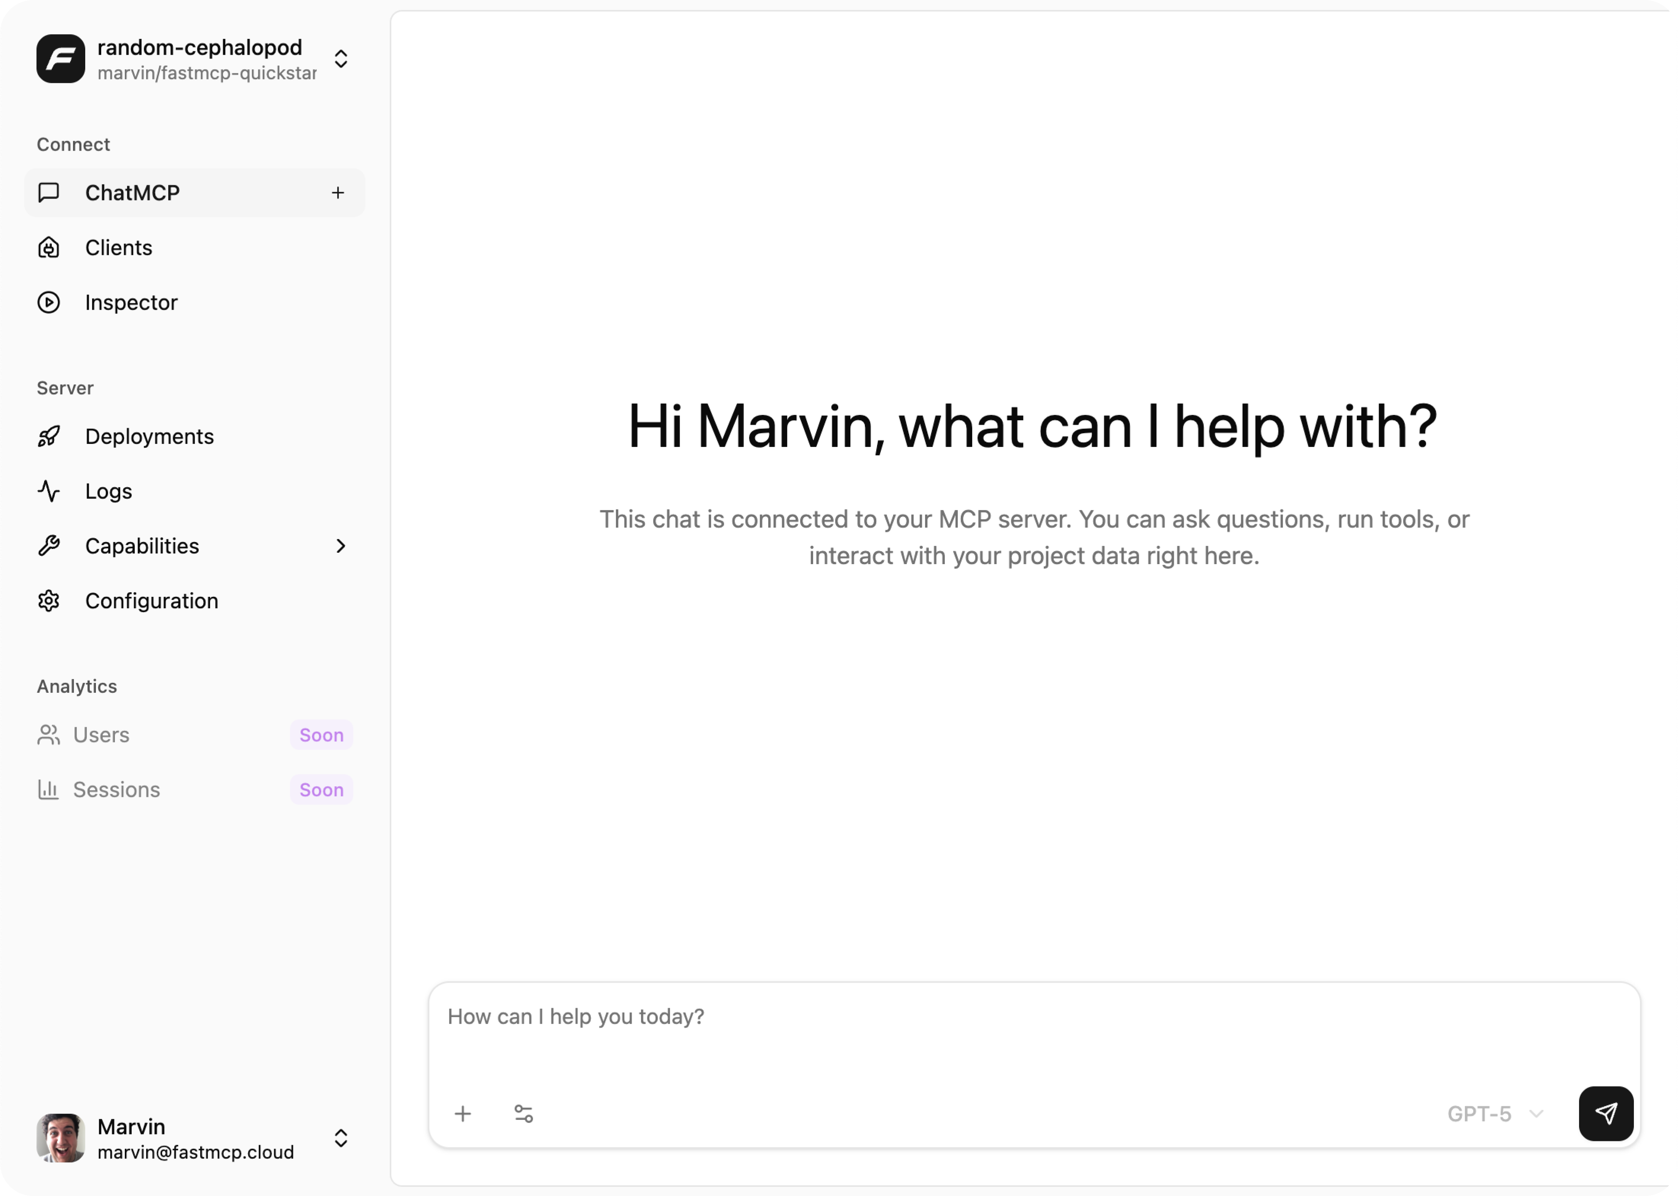Open chat settings sliders icon

[x=524, y=1113]
